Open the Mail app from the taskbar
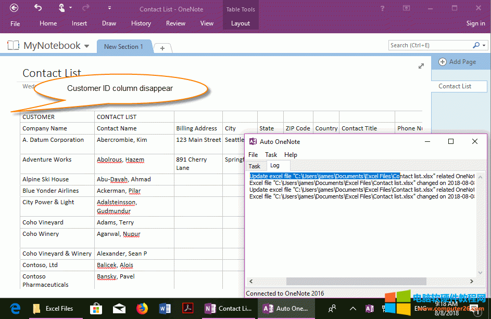This screenshot has height=319, width=491. click(x=119, y=308)
